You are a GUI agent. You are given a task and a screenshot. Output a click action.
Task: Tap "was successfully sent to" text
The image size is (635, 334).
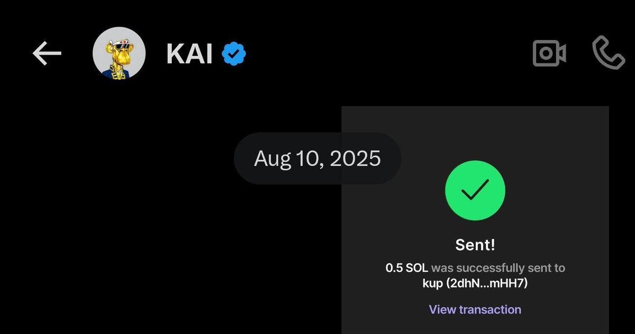(498, 268)
